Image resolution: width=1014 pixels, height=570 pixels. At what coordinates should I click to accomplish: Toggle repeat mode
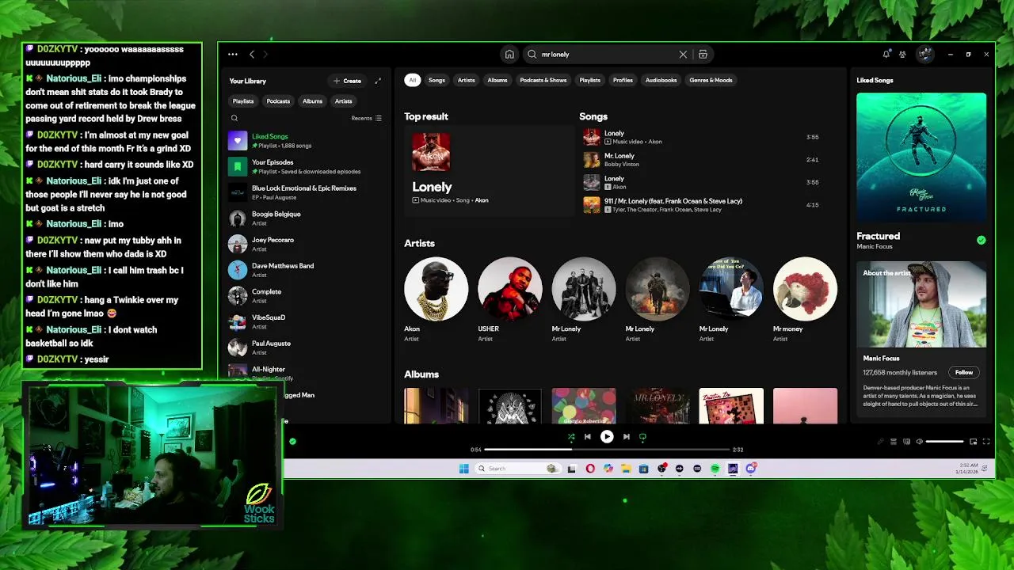tap(642, 436)
